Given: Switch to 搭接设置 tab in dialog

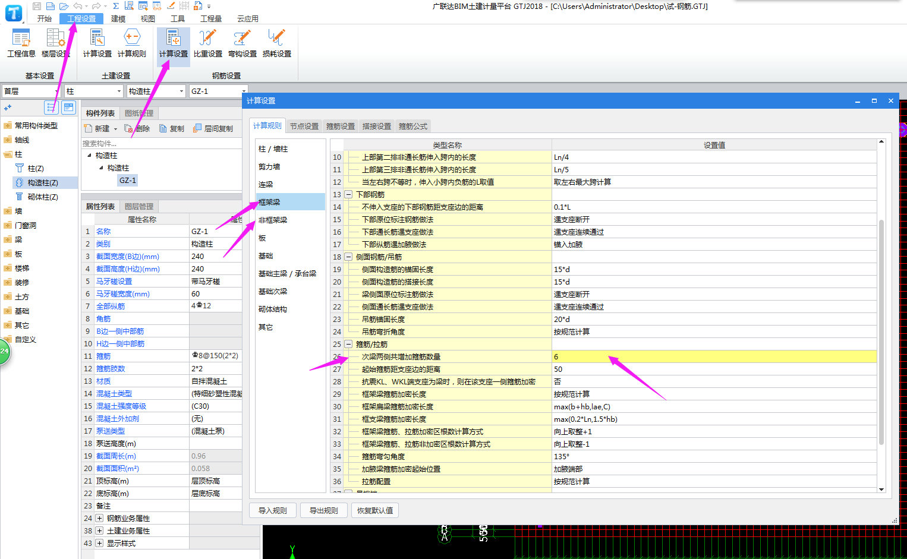Looking at the screenshot, I should tap(377, 127).
